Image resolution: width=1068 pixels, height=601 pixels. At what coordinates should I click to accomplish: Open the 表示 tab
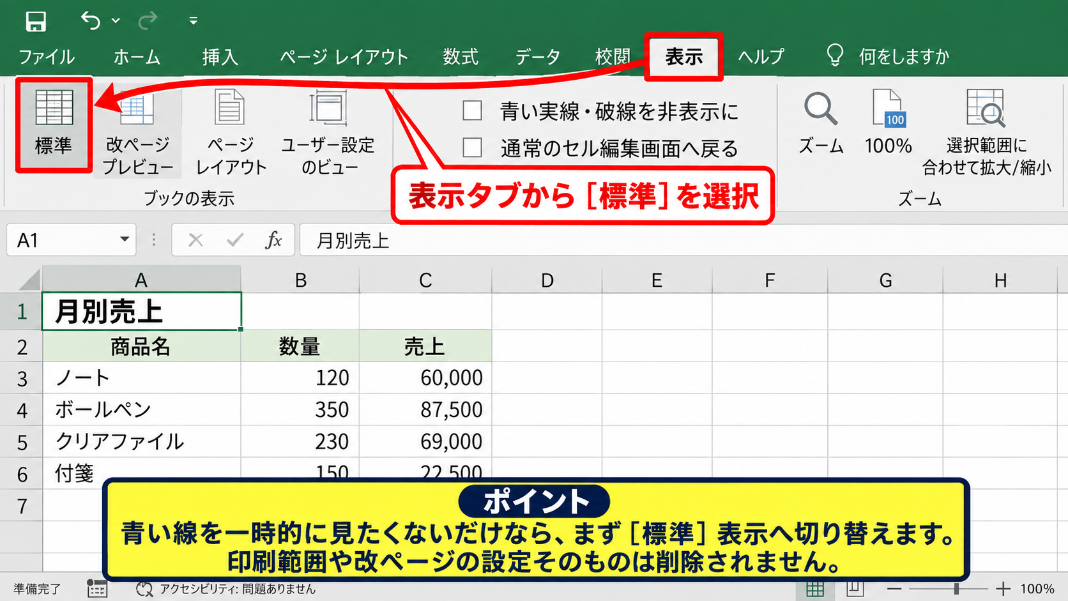684,57
